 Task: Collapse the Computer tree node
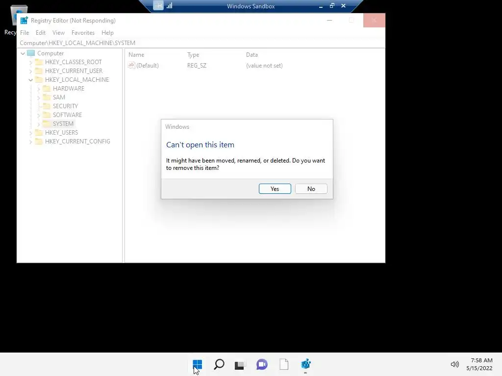click(23, 53)
